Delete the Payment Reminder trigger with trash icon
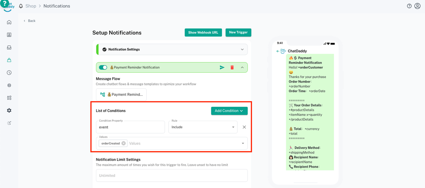The height and width of the screenshot is (188, 425). [232, 67]
